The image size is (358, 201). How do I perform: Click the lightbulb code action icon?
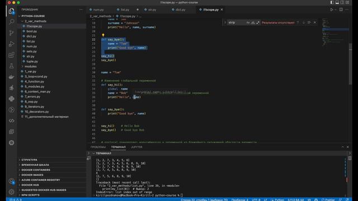(103, 35)
